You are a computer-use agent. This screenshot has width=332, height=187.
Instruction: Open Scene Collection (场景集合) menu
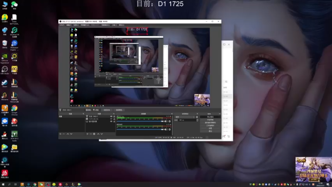tap(105, 25)
